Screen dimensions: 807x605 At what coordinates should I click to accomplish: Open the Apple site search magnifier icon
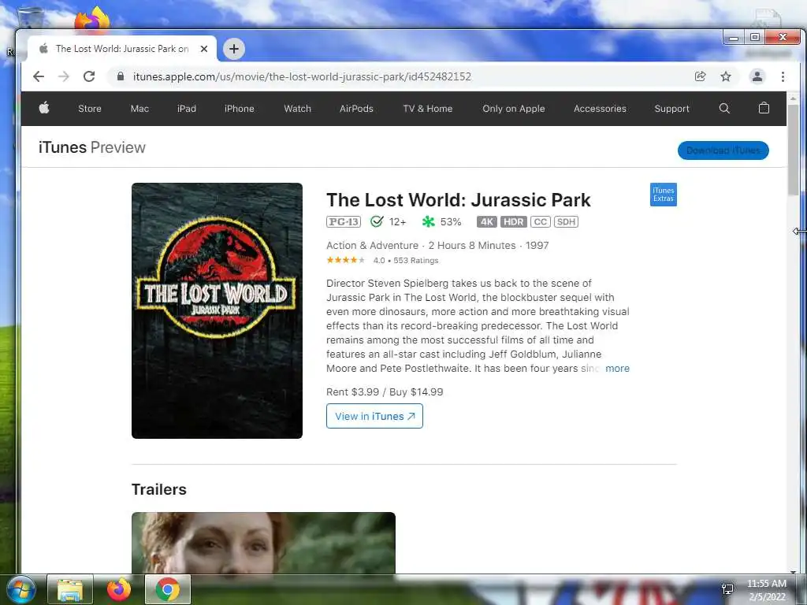(x=724, y=108)
